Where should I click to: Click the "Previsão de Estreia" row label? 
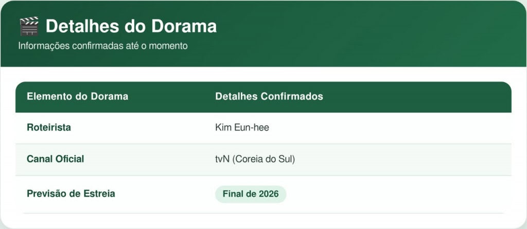tap(71, 194)
